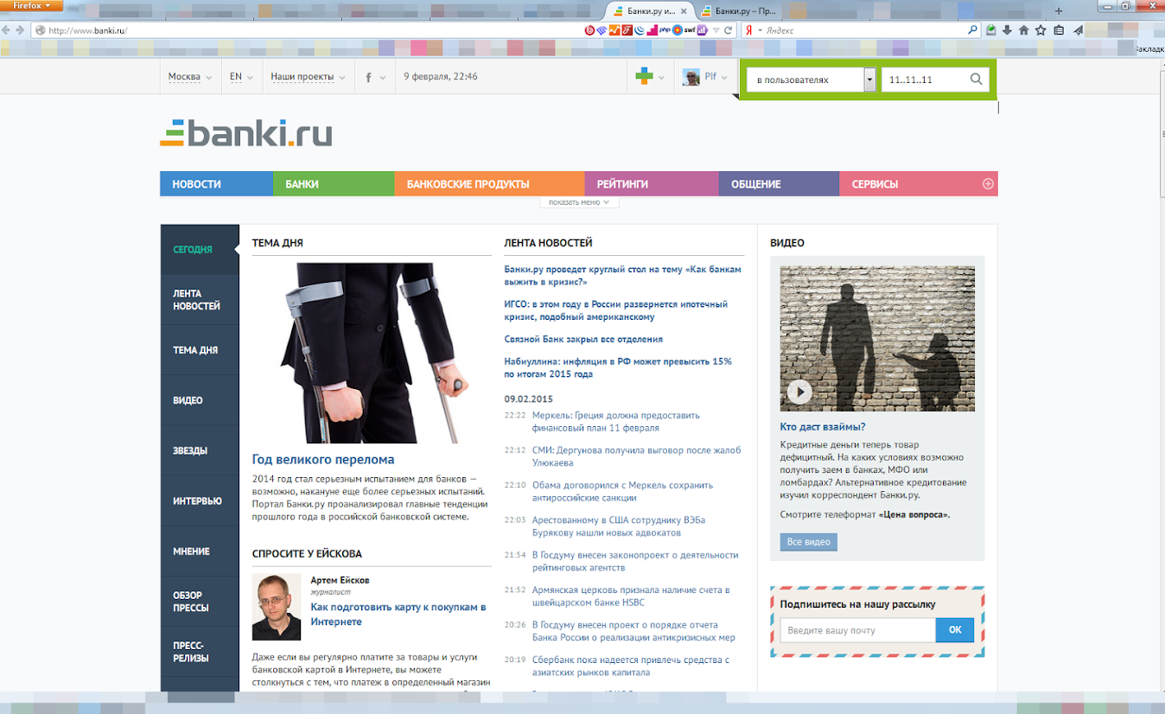
Task: Open the Firefox menu button
Action: click(31, 6)
